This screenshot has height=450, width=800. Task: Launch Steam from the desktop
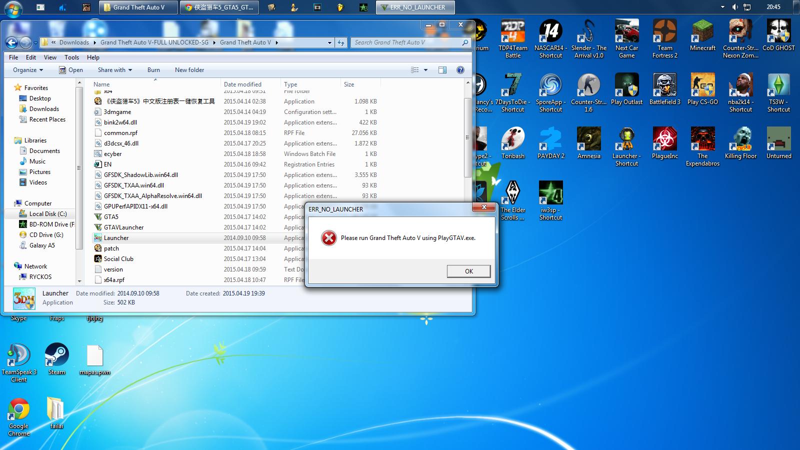point(56,359)
